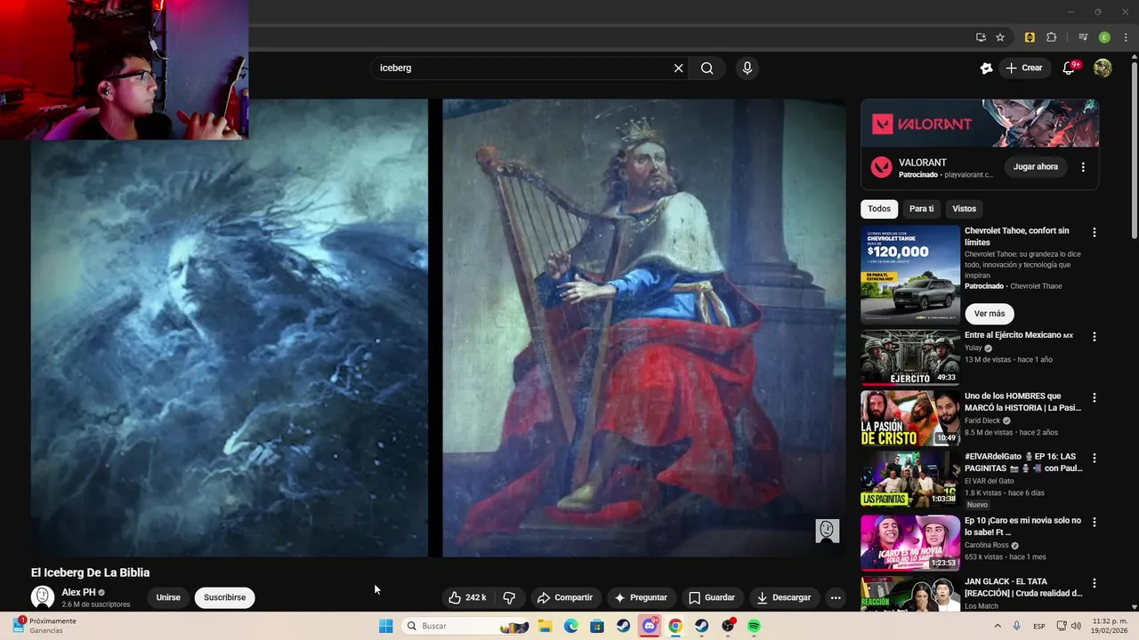Open the media controls icon in Chrome toolbar
Image resolution: width=1139 pixels, height=640 pixels.
(x=1083, y=37)
